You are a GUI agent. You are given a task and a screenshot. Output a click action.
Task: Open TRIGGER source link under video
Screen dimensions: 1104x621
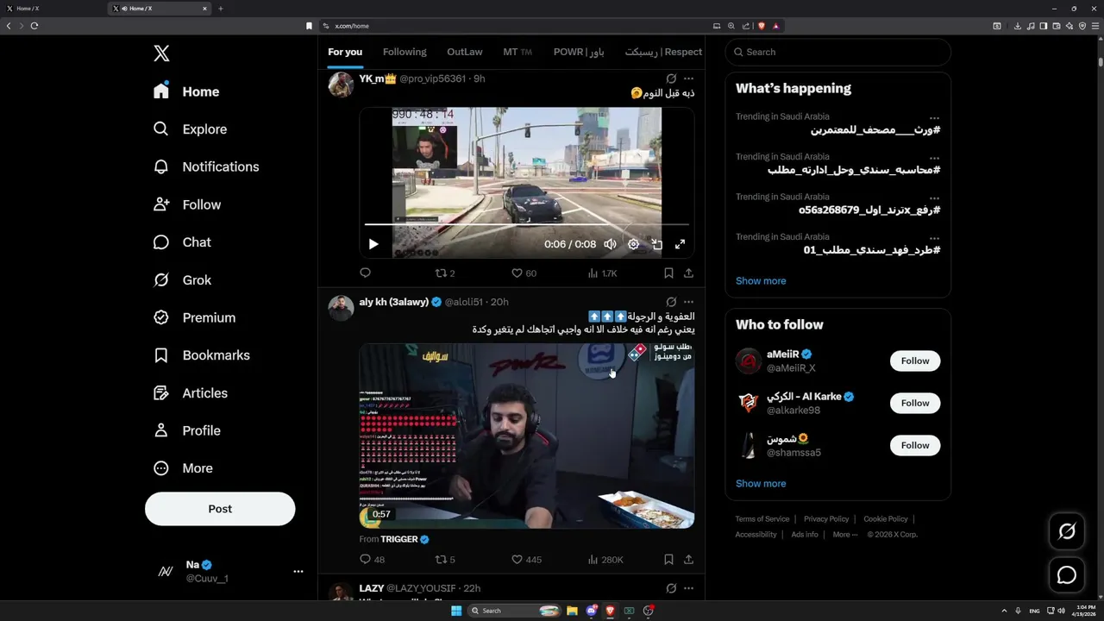coord(405,539)
